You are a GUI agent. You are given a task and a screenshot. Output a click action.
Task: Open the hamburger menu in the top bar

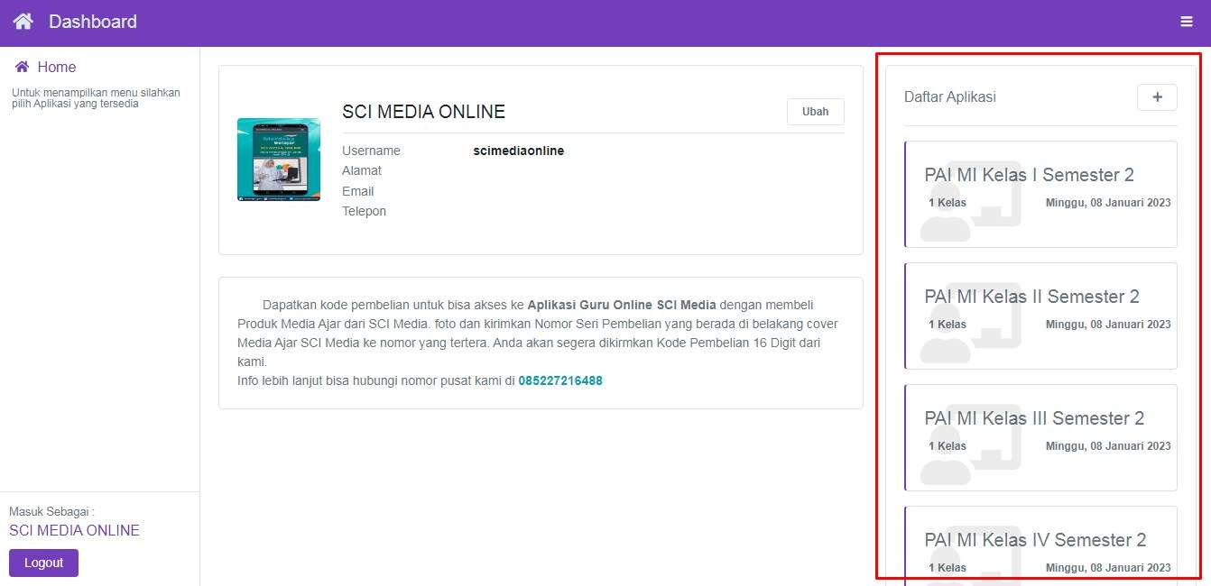pos(1187,22)
